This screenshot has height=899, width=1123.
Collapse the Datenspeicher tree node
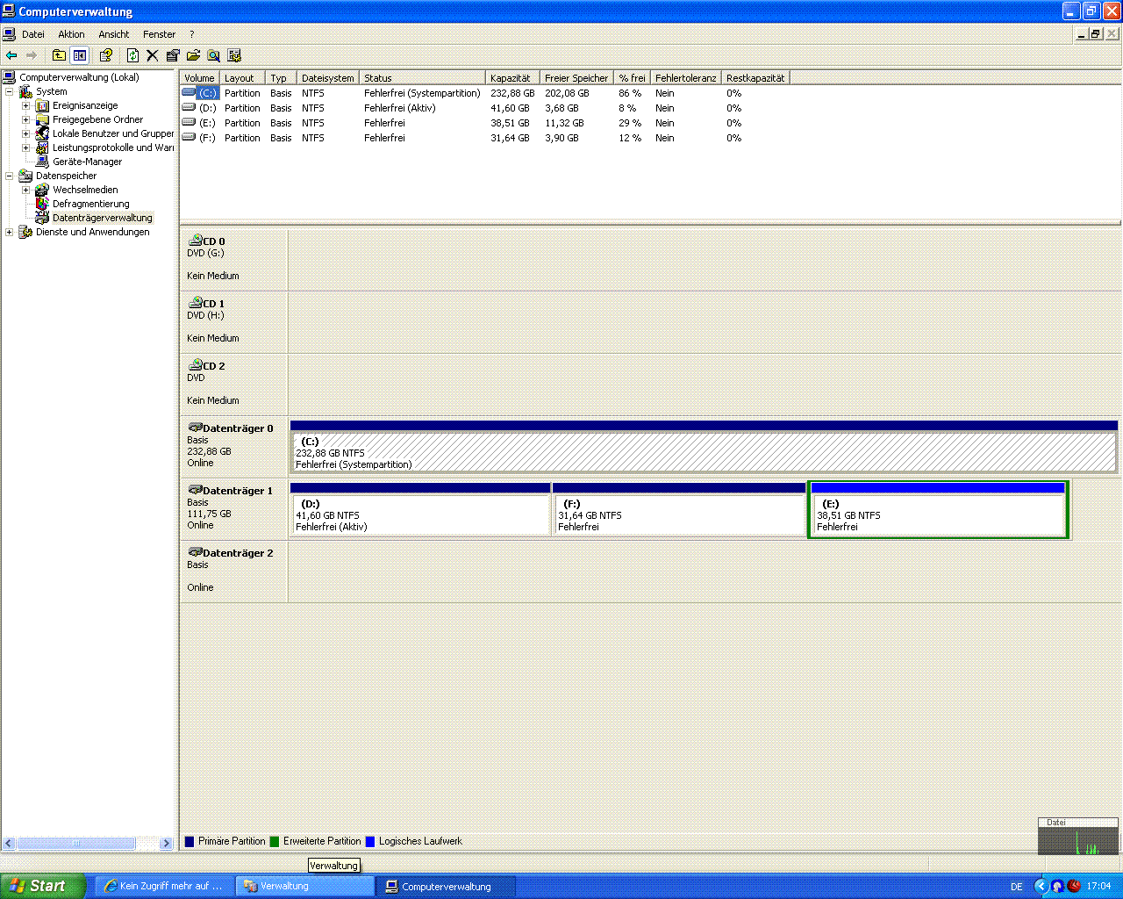(9, 176)
